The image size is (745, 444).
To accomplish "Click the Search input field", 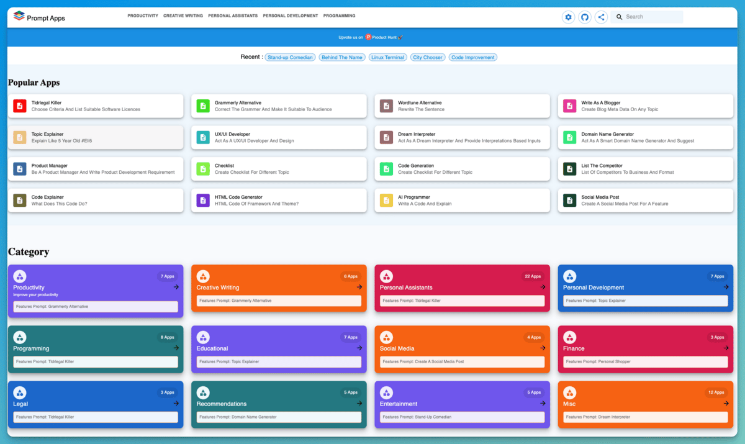I will (x=647, y=17).
